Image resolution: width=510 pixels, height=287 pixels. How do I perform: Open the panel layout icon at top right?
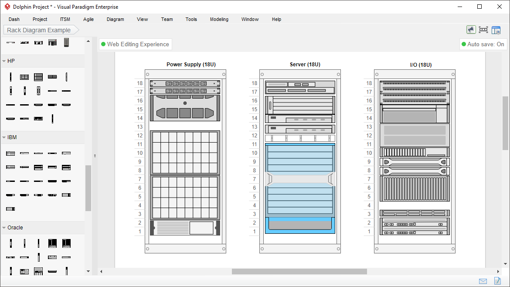pos(496,30)
